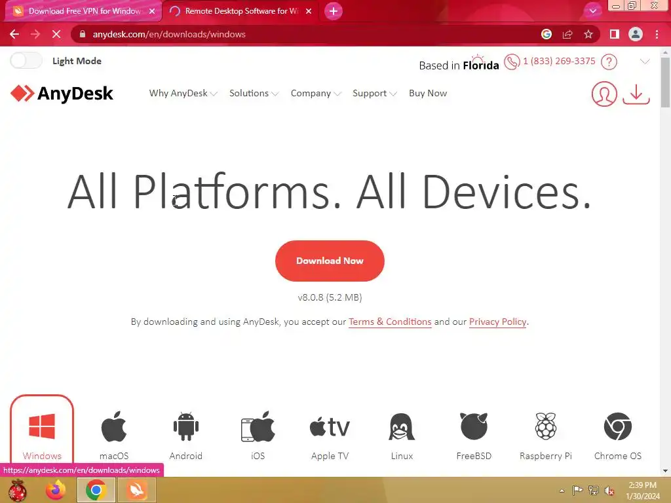The image size is (671, 503).
Task: Click the page vertical scrollbar thumb
Action: click(665, 82)
